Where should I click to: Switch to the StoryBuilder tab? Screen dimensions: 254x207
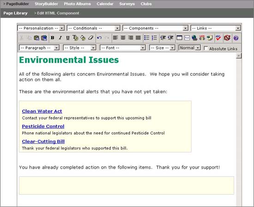pyautogui.click(x=46, y=4)
